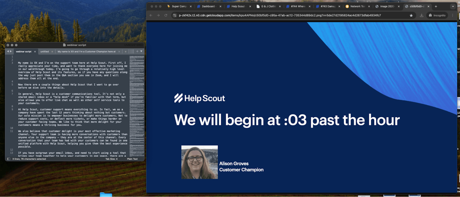Switch to the Dashboard browser tab
460x197 pixels.
click(208, 6)
